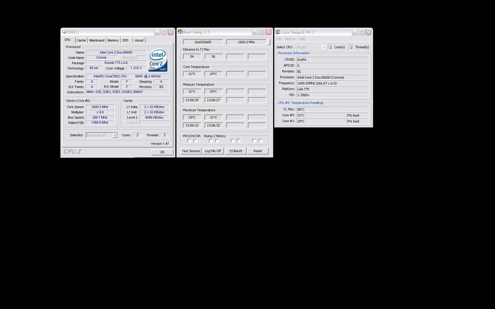Image resolution: width=495 pixels, height=309 pixels.
Task: Minimize the Real Temp window
Action: click(x=254, y=32)
